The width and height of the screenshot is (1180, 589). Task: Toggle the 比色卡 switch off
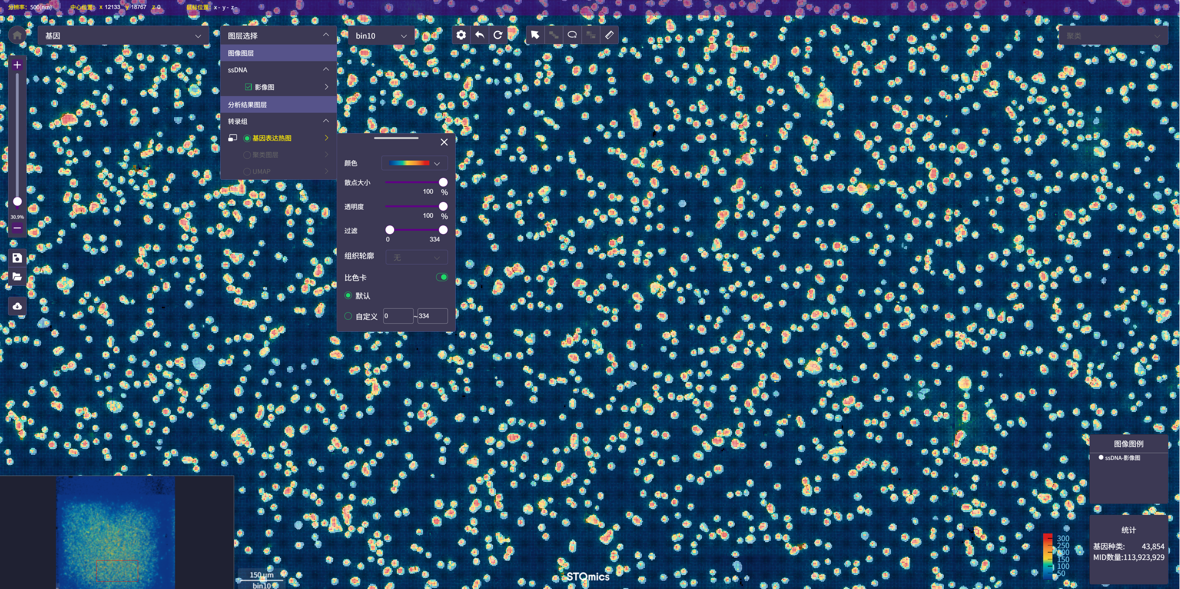point(442,277)
